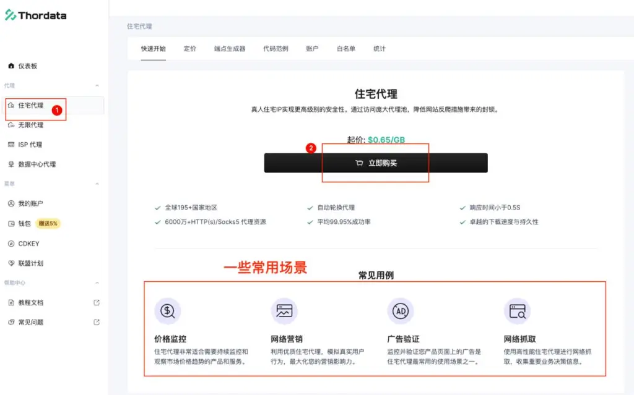Open 教程文档 external link arrow icon
Viewport: 634px width, 395px height.
[x=96, y=302]
